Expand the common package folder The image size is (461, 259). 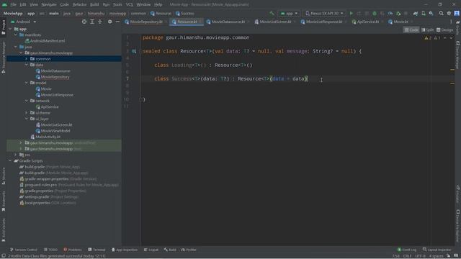coord(26,59)
